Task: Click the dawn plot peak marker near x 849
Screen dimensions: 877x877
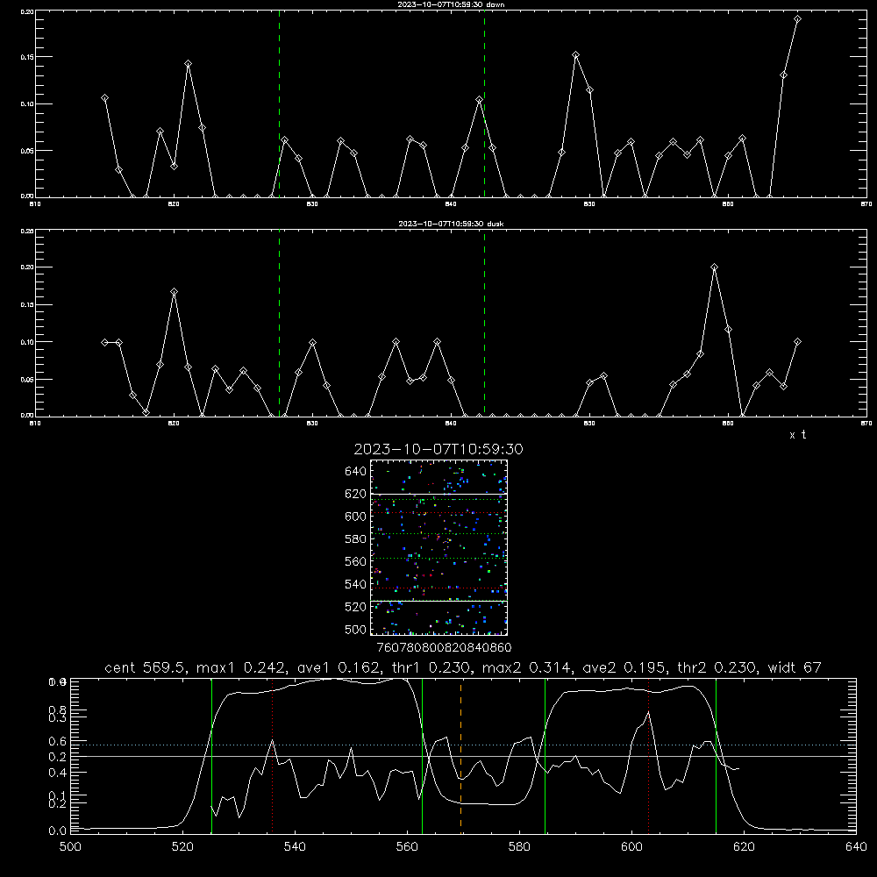Action: coord(575,54)
